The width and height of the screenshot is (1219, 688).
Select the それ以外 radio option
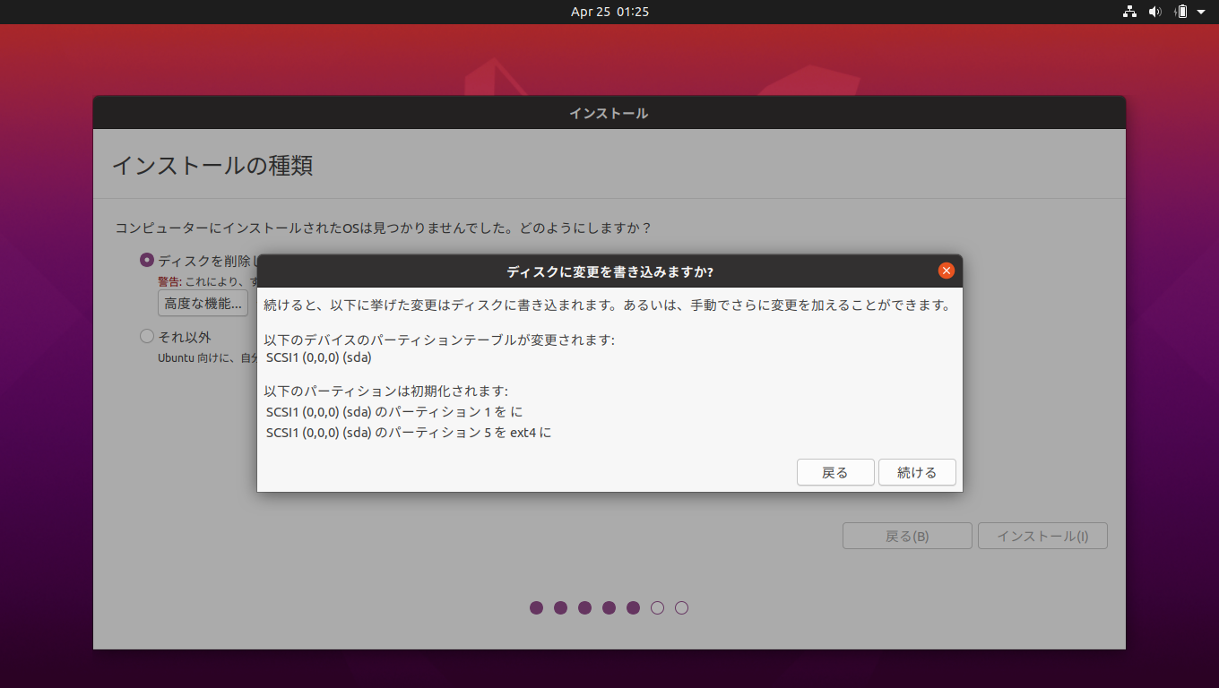(147, 337)
